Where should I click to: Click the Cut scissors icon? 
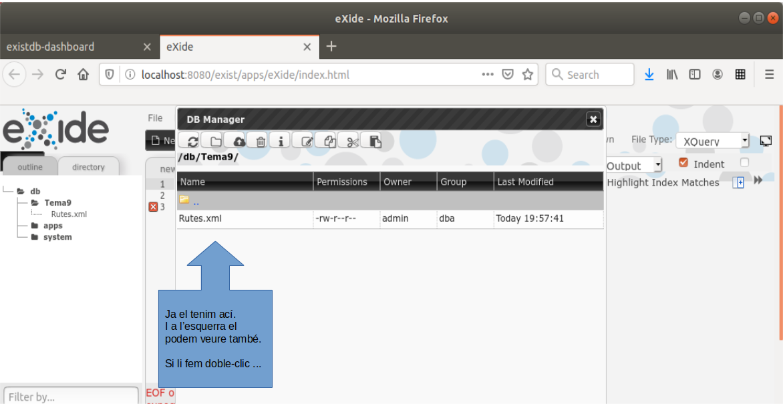click(352, 141)
